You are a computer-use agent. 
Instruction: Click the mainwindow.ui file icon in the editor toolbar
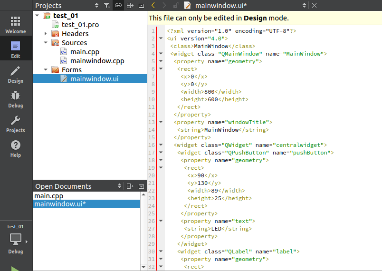pyautogui.click(x=187, y=5)
